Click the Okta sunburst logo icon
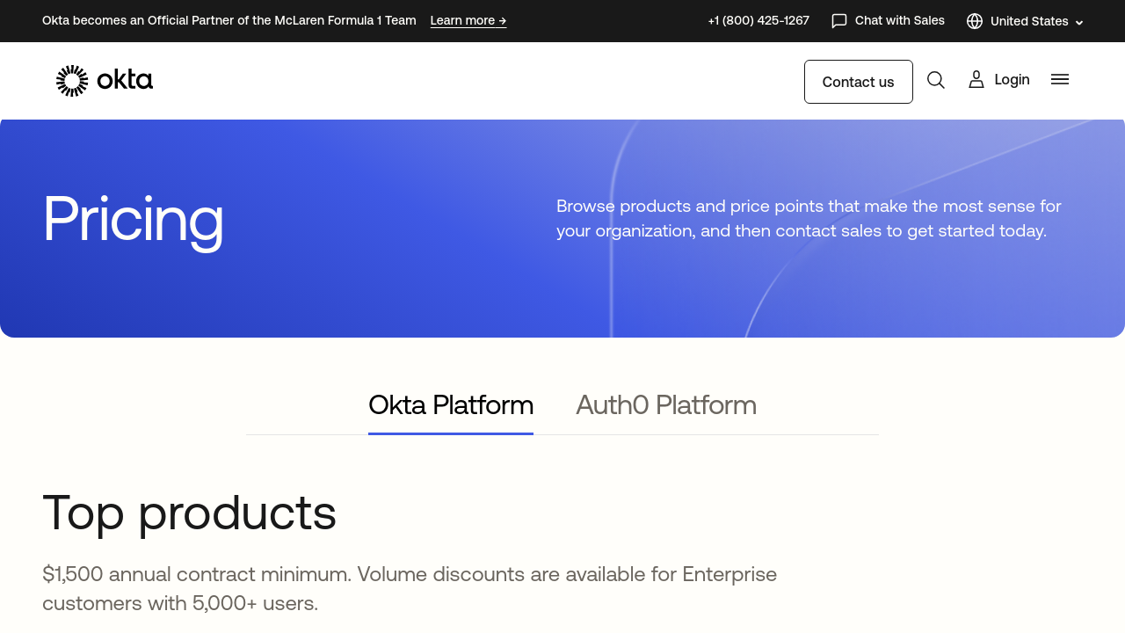Viewport: 1125px width, 633px height. tap(72, 81)
